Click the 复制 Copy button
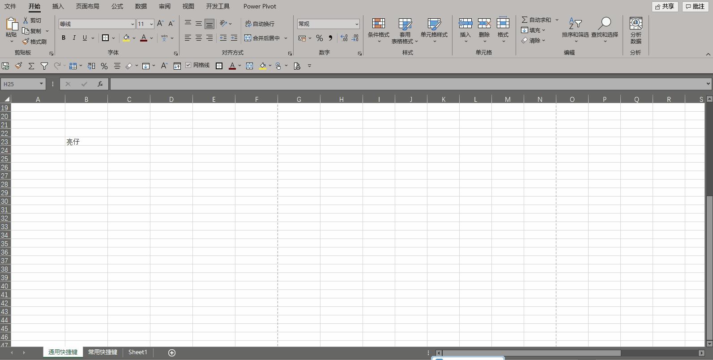This screenshot has width=713, height=360. [x=32, y=31]
